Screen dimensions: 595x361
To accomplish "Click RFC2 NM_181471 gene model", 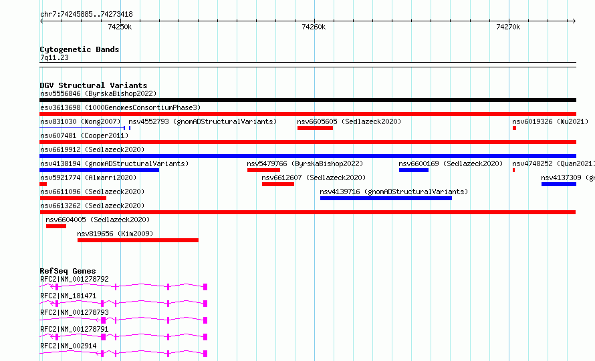I will pyautogui.click(x=123, y=304).
